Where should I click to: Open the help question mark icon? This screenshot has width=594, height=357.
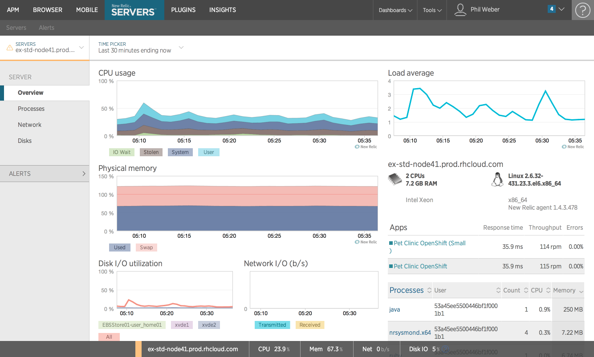coord(582,10)
